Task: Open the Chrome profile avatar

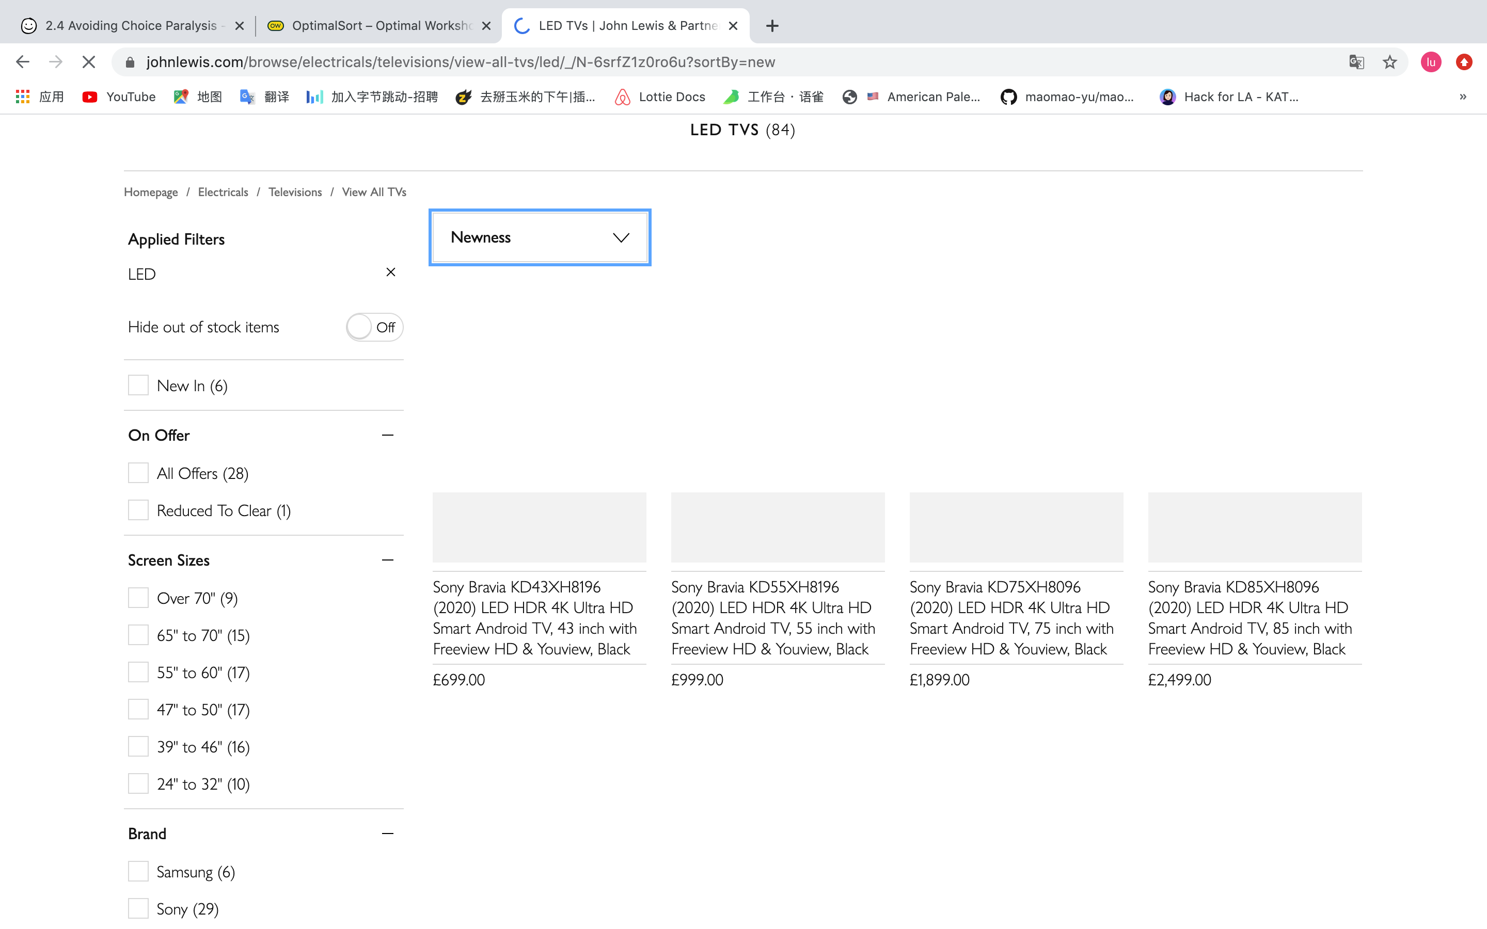Action: 1431,62
